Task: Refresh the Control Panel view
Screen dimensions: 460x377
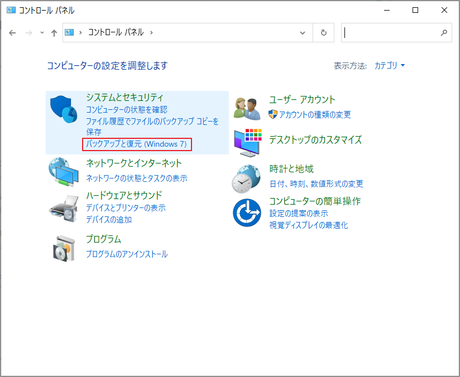Action: (324, 32)
